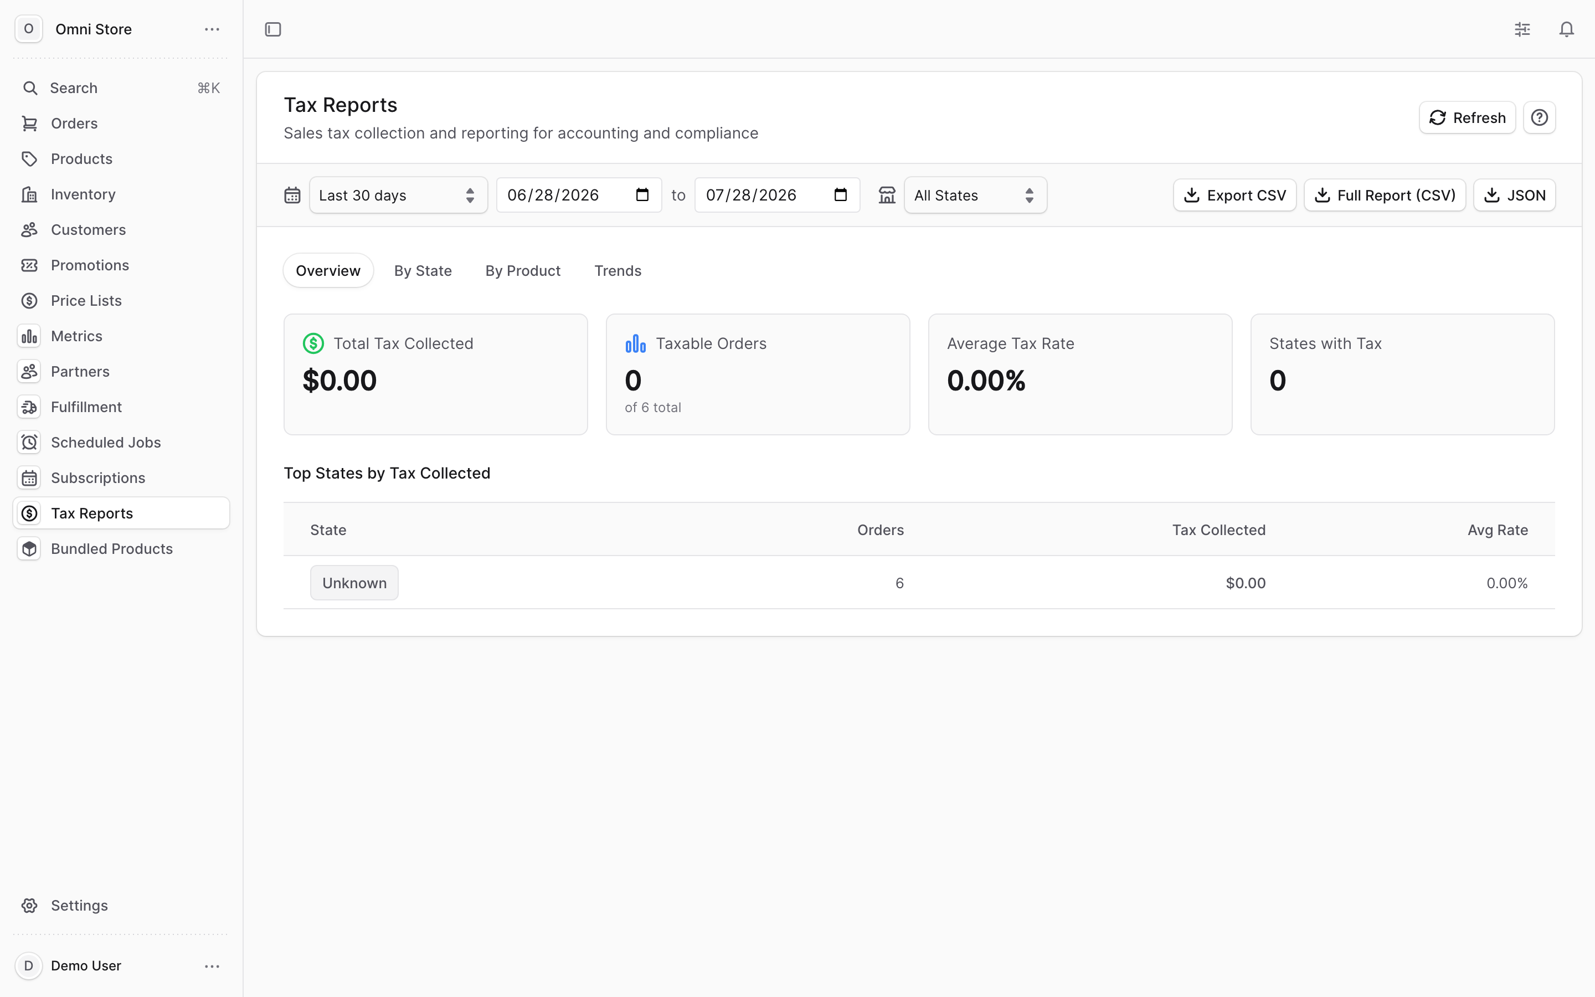Open the notifications bell

[1567, 29]
